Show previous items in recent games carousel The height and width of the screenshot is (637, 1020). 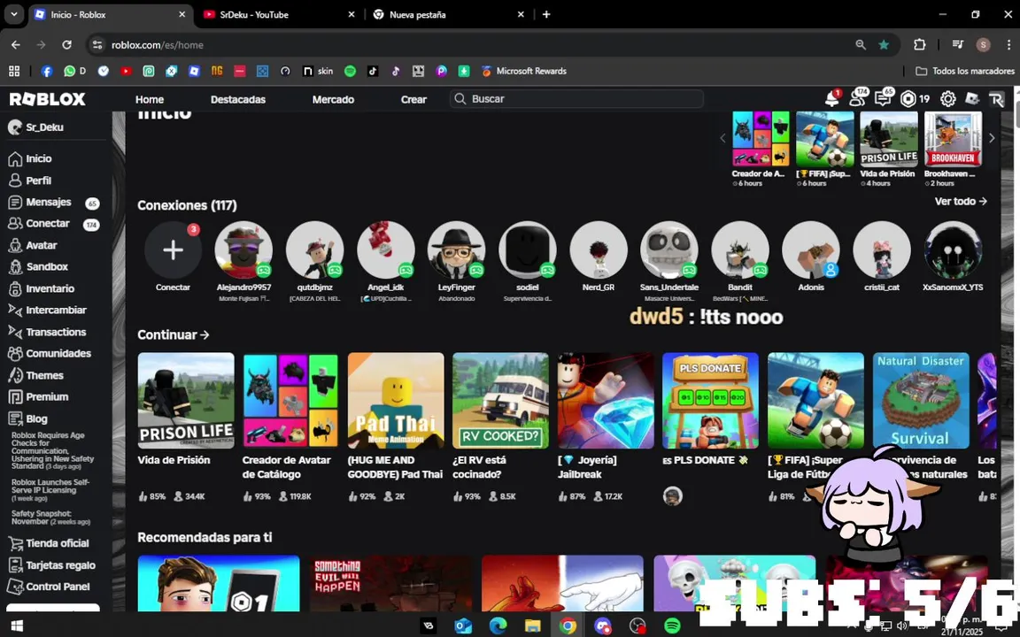click(722, 138)
